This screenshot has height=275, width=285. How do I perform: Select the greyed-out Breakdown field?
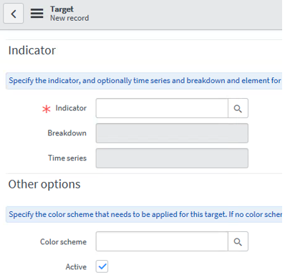point(172,133)
